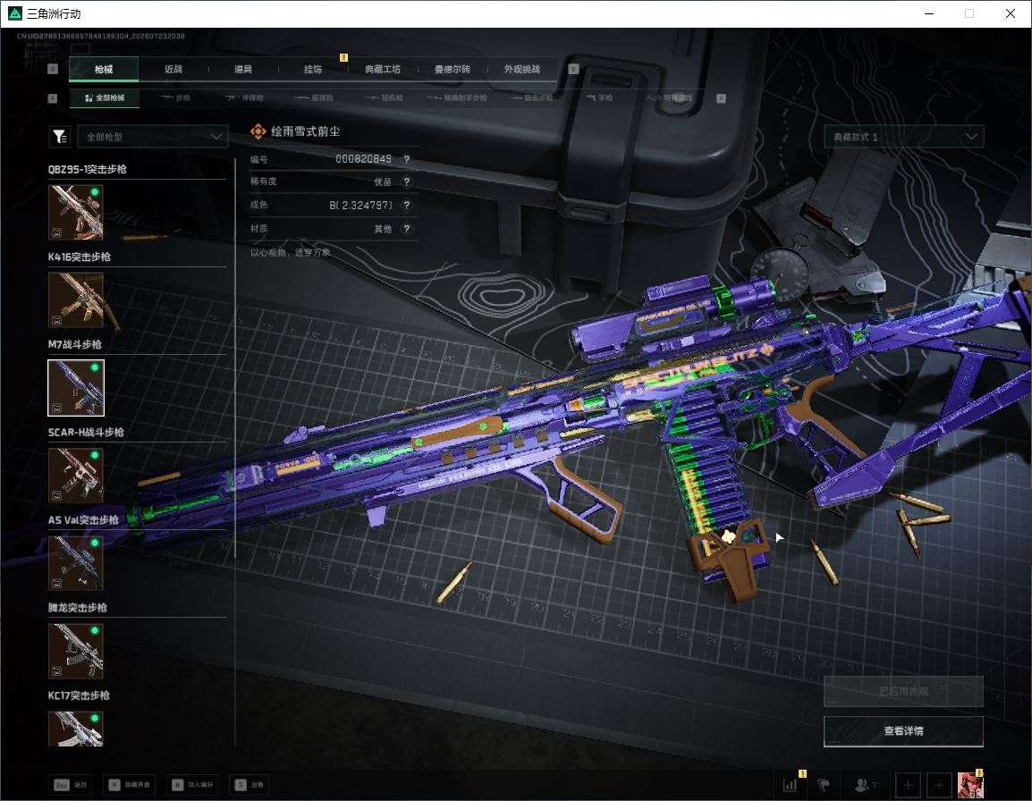
Task: Open the 典藏款式 1 style dropdown
Action: click(x=903, y=137)
